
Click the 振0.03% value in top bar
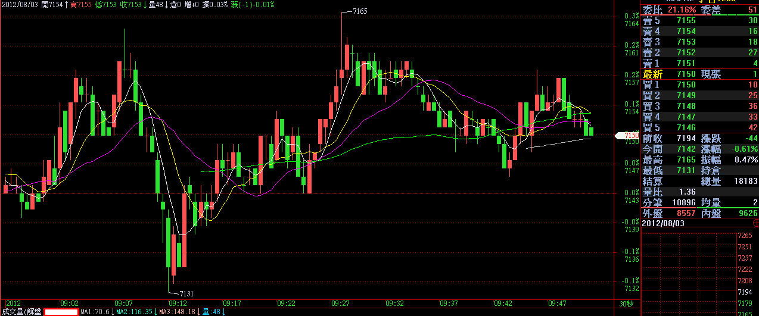pyautogui.click(x=214, y=4)
